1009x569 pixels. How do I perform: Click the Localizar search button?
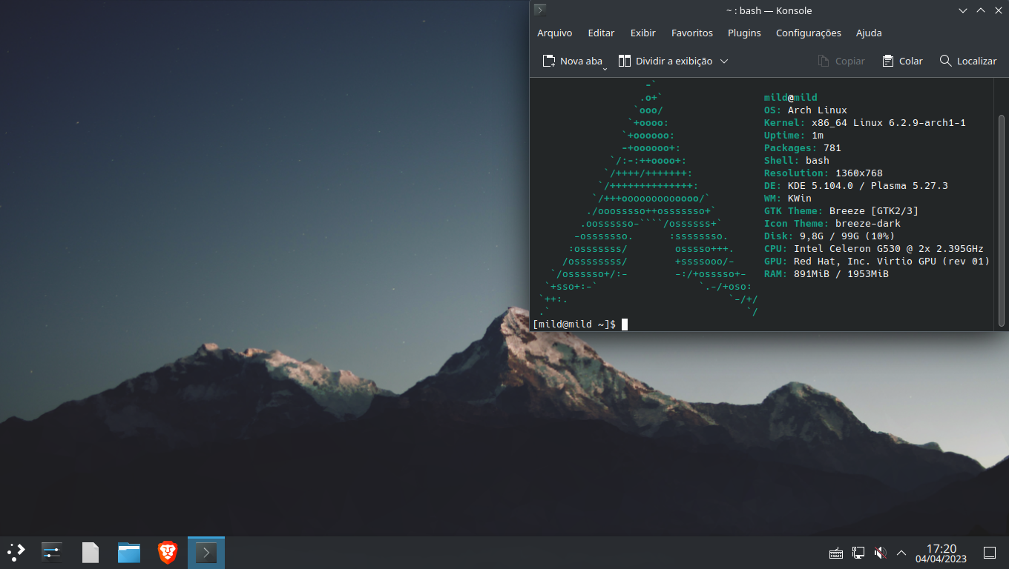click(x=968, y=61)
